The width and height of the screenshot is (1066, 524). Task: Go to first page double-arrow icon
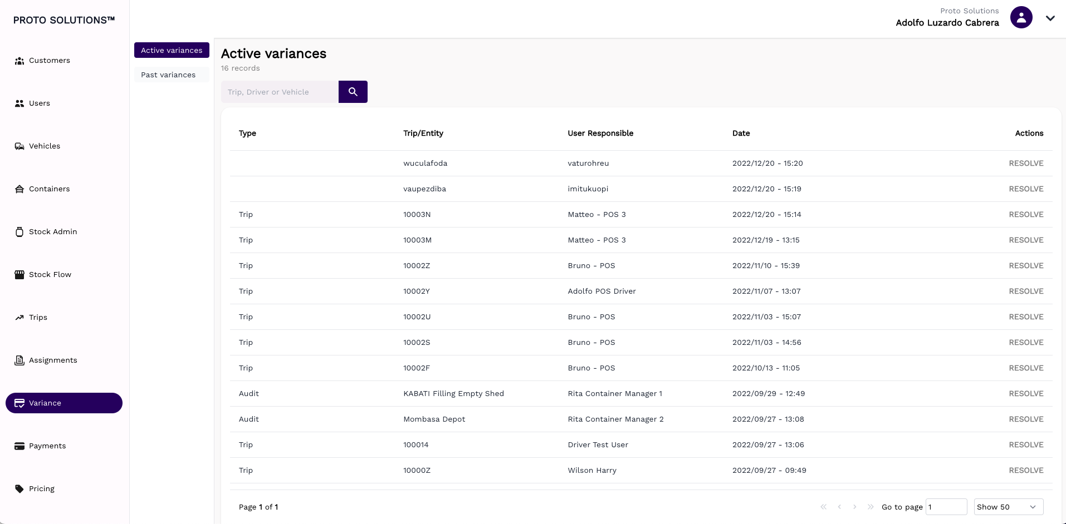tap(824, 507)
